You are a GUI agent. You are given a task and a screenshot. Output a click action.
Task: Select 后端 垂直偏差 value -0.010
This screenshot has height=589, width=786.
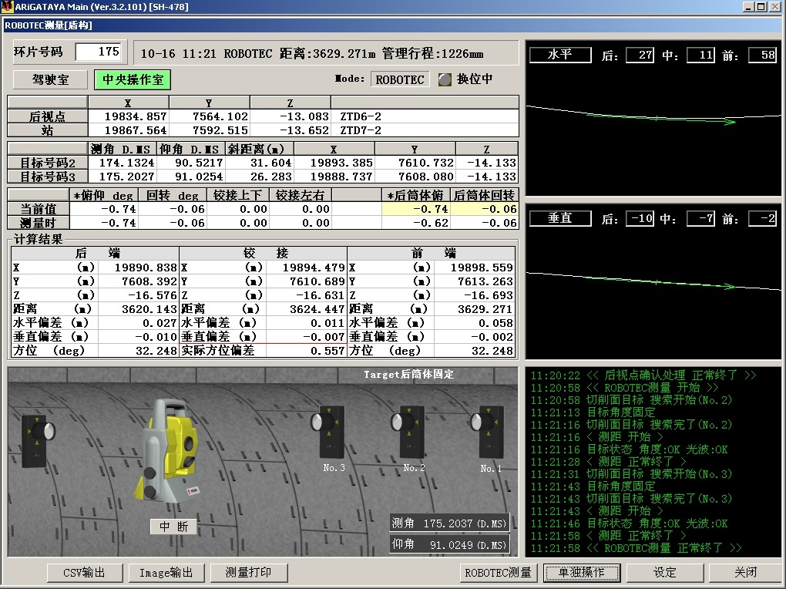point(139,337)
